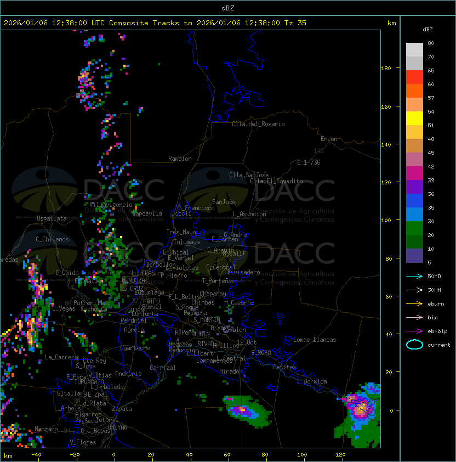Image resolution: width=456 pixels, height=462 pixels.
Task: Click the 'TUNUYAN' map label
Action: (116, 427)
